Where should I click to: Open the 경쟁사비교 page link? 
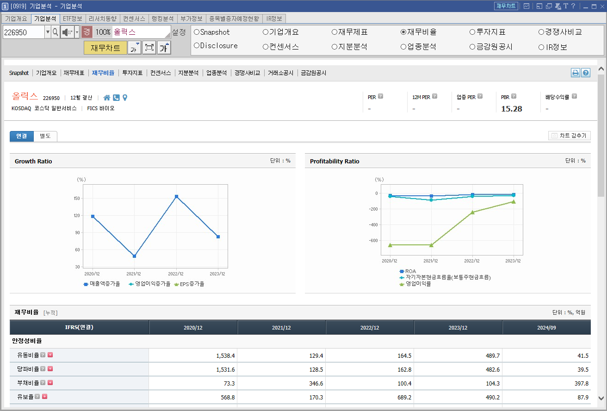[248, 73]
